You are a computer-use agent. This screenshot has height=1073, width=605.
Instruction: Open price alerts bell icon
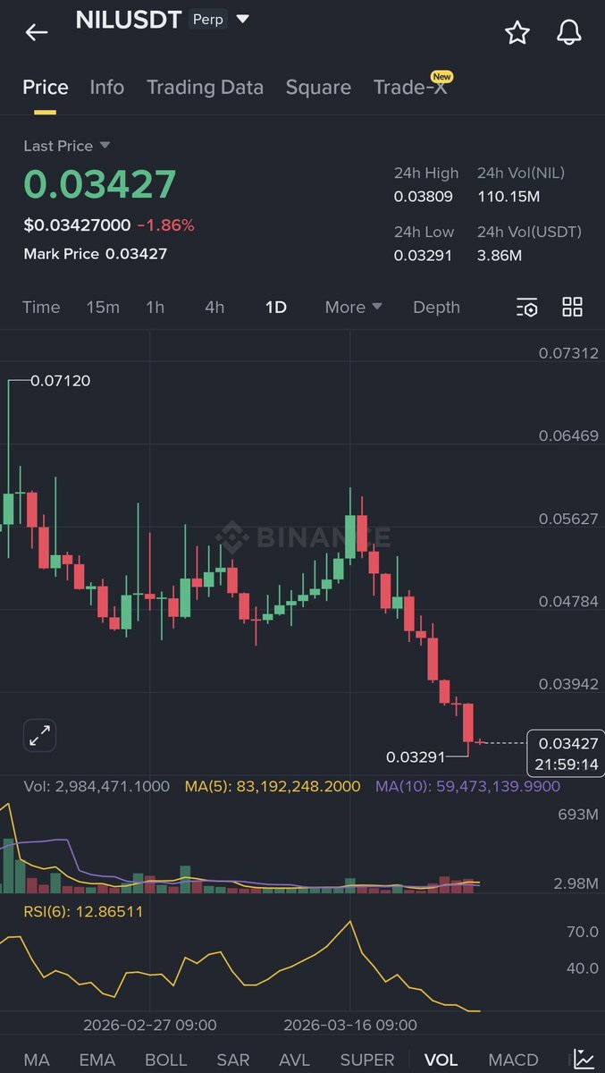pos(569,33)
